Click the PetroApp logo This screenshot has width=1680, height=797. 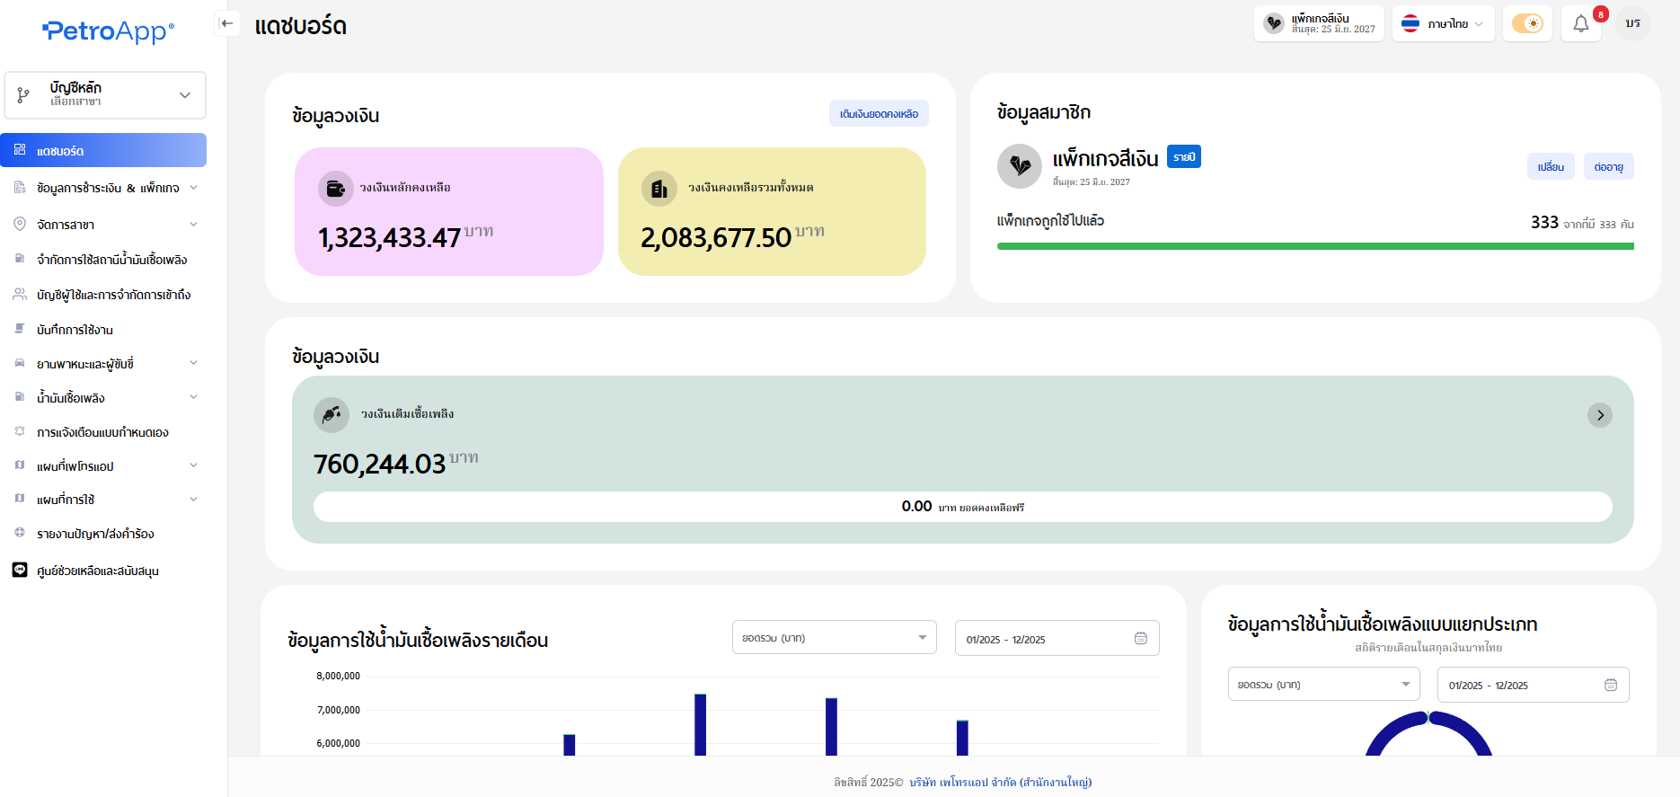(x=108, y=31)
